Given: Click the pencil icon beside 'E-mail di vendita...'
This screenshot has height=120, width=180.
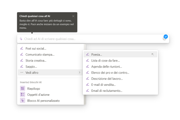Looking at the screenshot, I should tap(88, 85).
